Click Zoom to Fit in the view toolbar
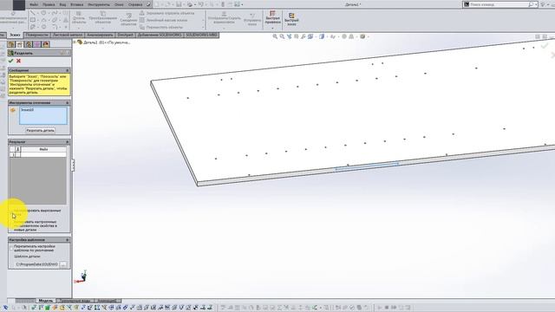The height and width of the screenshot is (312, 555). 275,36
